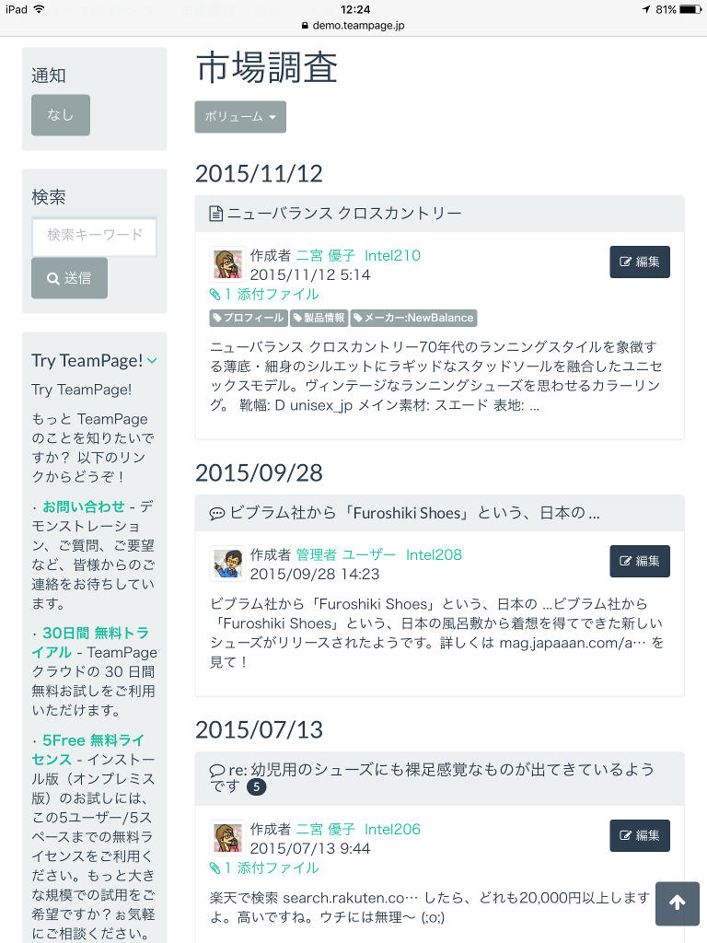
Task: Click 二宮 優子 avatar on the 2015/11/12 post
Action: click(x=227, y=264)
